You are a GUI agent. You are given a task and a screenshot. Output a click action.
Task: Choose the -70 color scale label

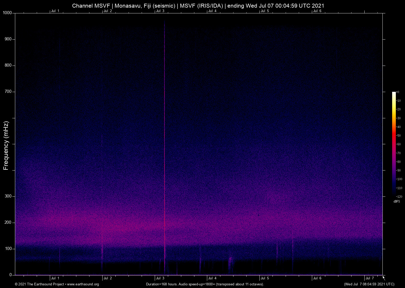398,153
